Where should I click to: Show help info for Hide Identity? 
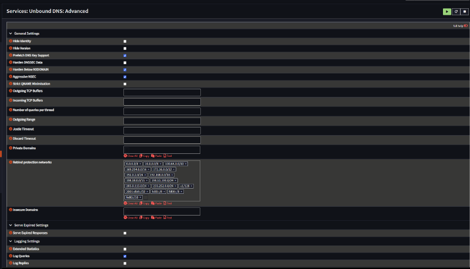[x=11, y=41]
